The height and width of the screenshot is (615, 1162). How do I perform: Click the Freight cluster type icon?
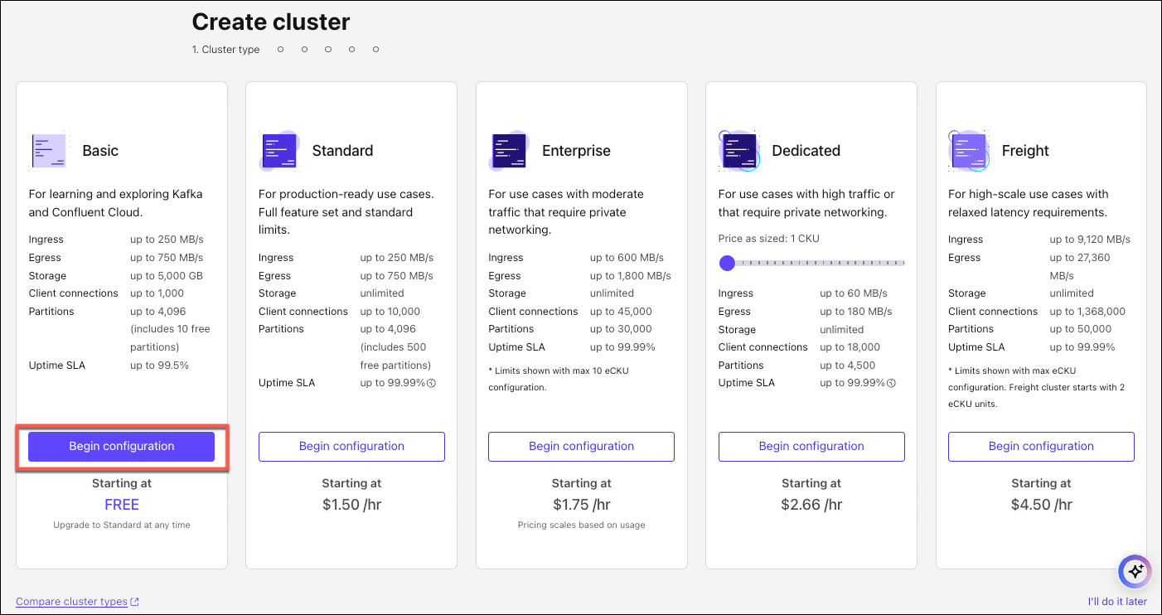(968, 151)
